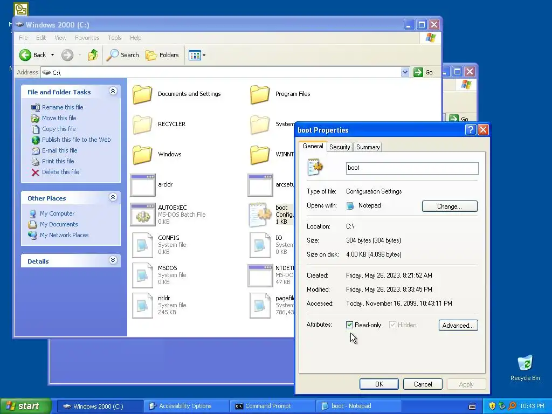Image resolution: width=552 pixels, height=414 pixels.
Task: Open the Favorites menu
Action: (87, 38)
